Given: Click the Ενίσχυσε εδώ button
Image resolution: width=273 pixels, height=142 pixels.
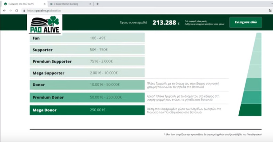Looking at the screenshot, I should [246, 22].
